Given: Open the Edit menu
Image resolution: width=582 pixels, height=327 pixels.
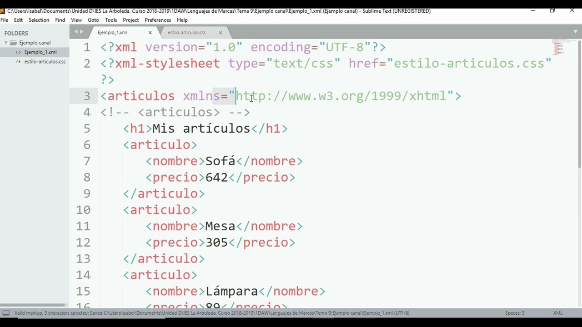Looking at the screenshot, I should (18, 20).
